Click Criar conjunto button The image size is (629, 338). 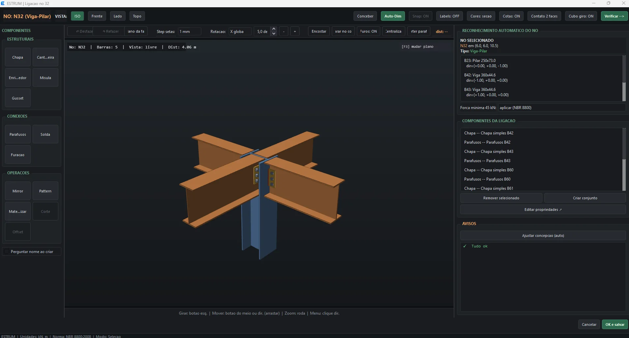tap(585, 198)
